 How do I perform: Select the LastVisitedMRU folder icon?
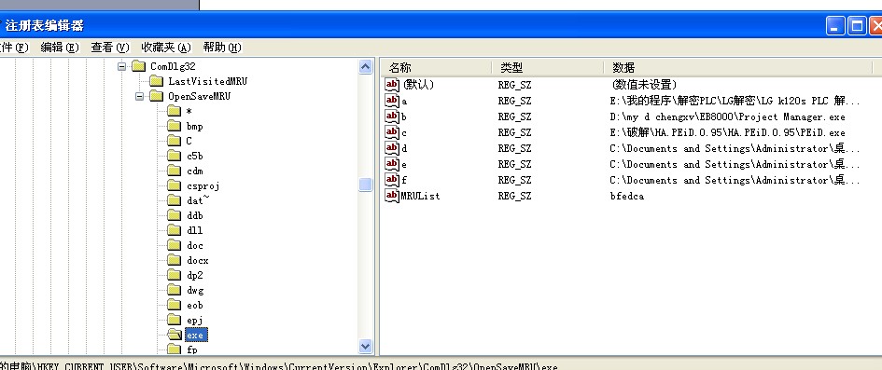[x=157, y=81]
